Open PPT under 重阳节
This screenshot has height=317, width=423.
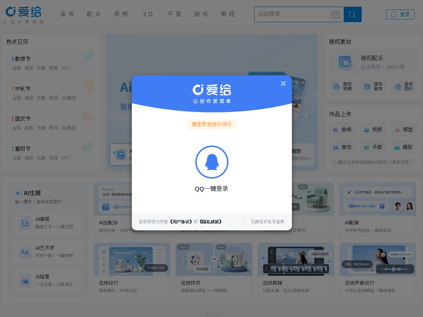pos(66,158)
